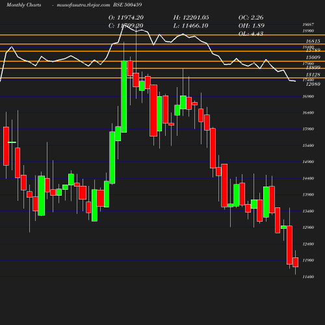This screenshot has height=325, width=325.
Task: Click the 11400 axis label
Action: click(308, 277)
